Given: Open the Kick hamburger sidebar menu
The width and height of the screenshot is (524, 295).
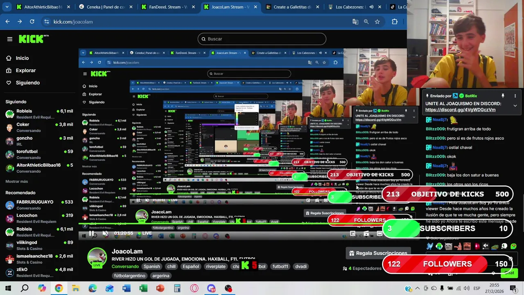Looking at the screenshot, I should [x=10, y=39].
